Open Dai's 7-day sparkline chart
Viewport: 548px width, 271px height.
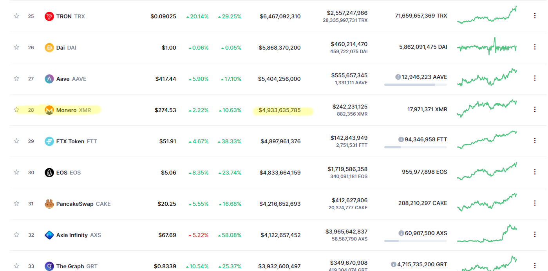[x=487, y=46]
